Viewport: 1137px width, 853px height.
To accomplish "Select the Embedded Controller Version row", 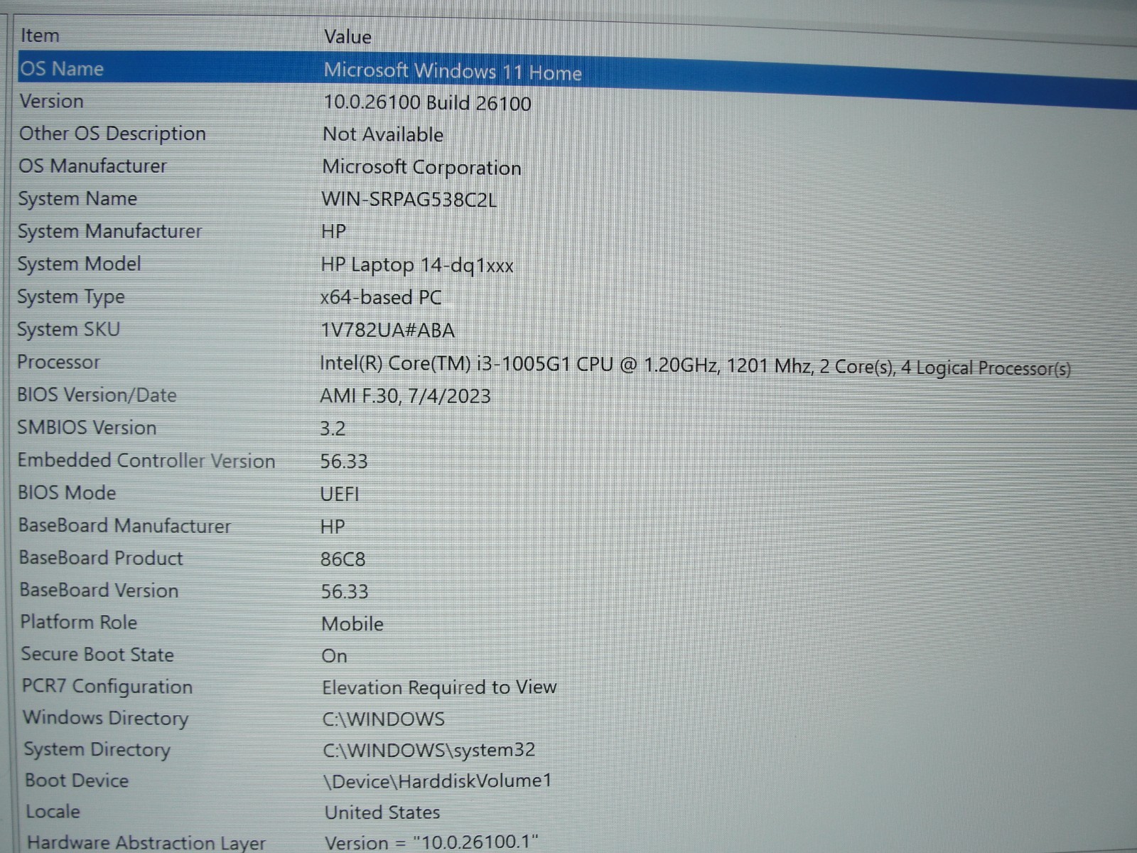I will click(146, 461).
